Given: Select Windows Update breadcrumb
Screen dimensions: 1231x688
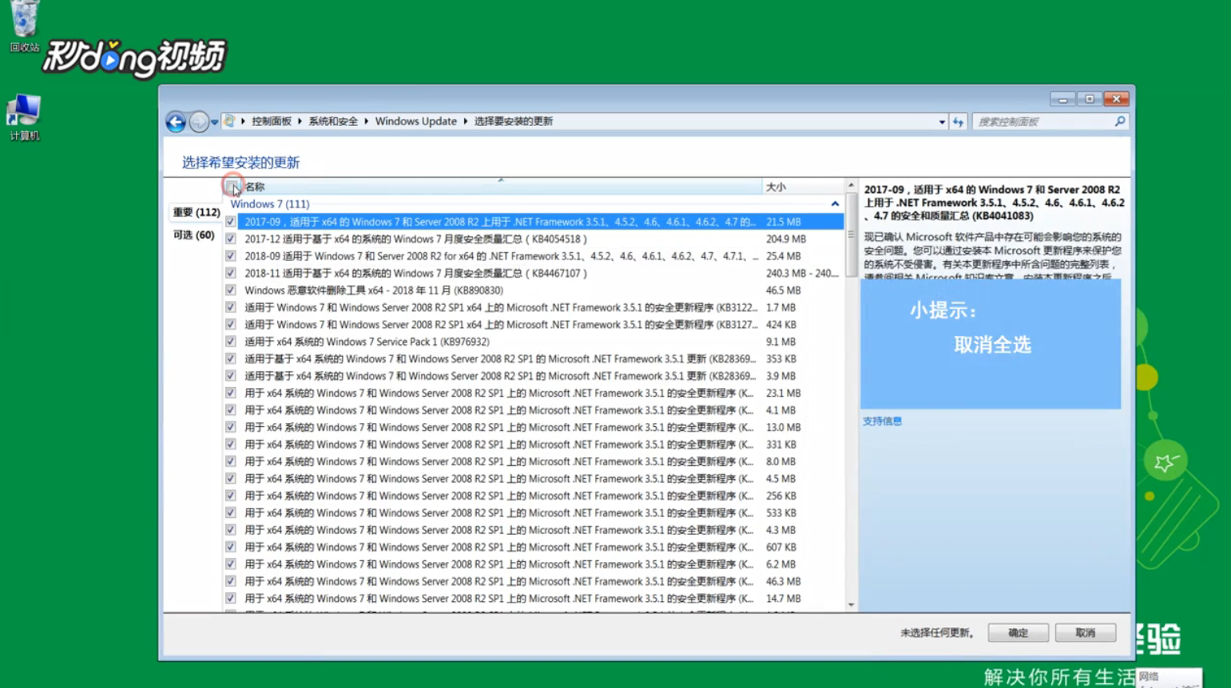Looking at the screenshot, I should point(415,121).
